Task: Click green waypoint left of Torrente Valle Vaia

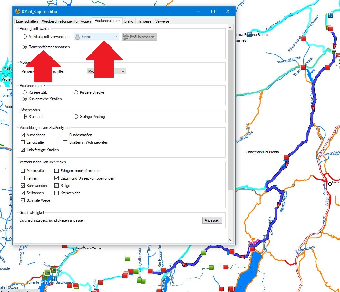Action: pos(127,259)
